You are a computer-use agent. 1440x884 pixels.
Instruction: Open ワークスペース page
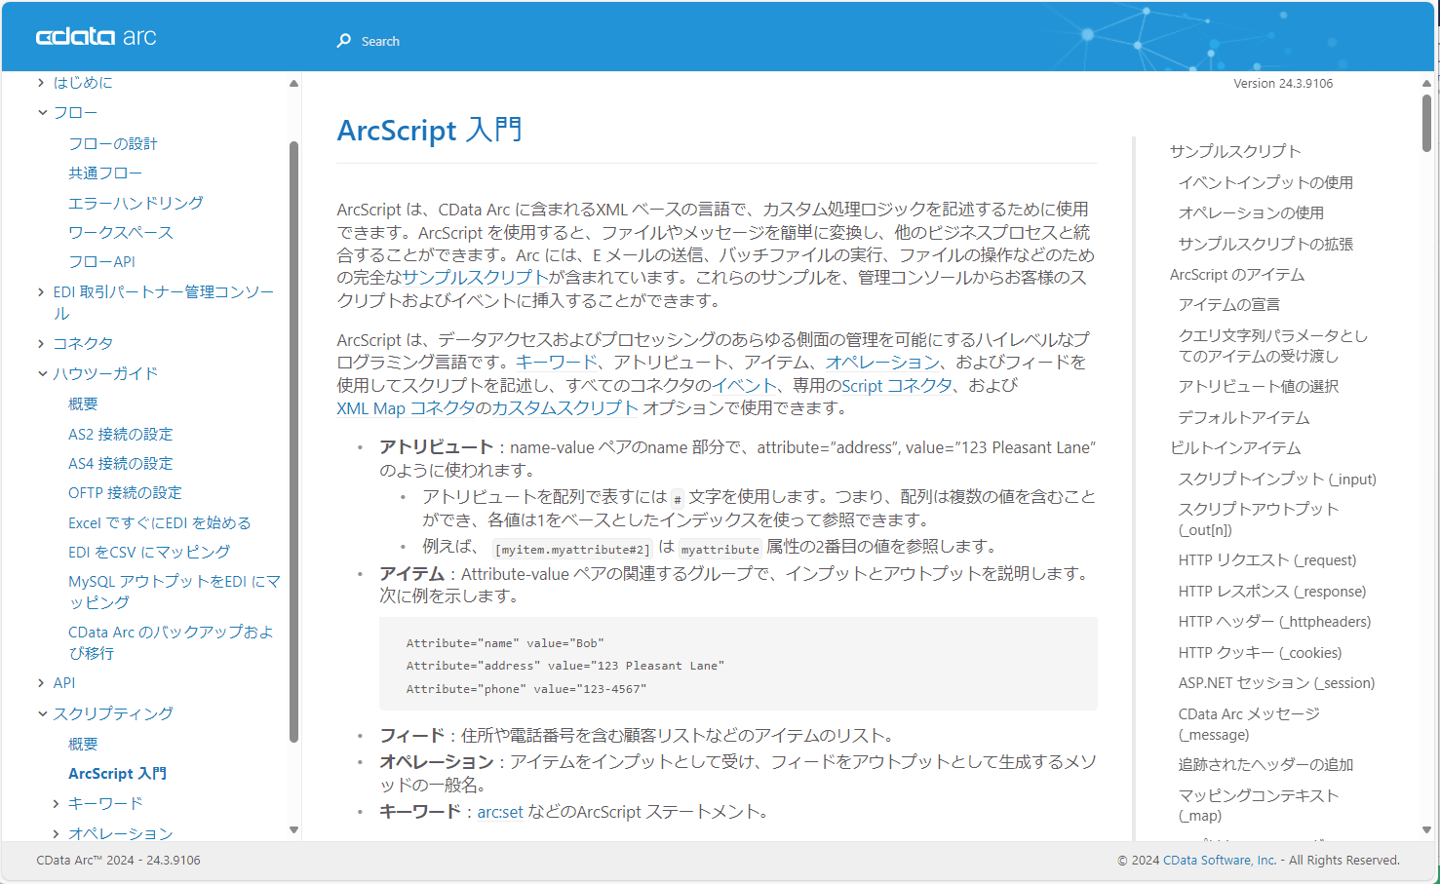(121, 232)
